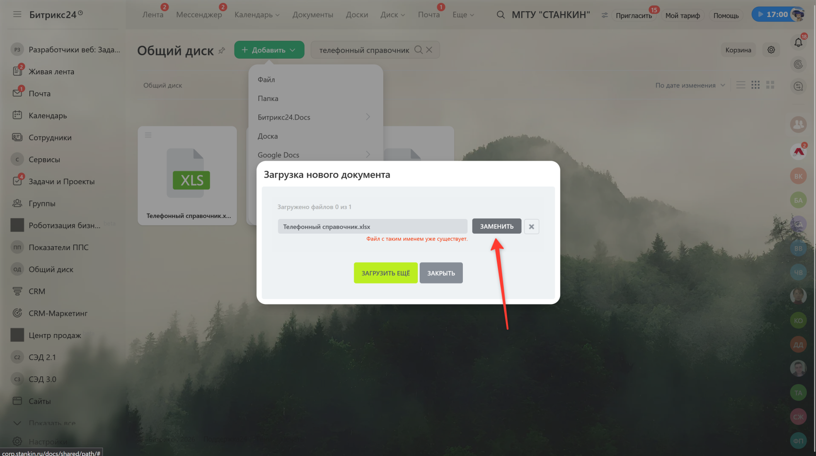Open disk settings gear icon

coord(771,50)
